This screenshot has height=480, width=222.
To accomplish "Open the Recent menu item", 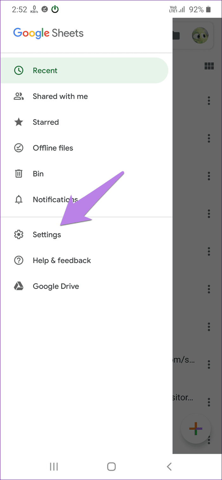I will pos(84,70).
